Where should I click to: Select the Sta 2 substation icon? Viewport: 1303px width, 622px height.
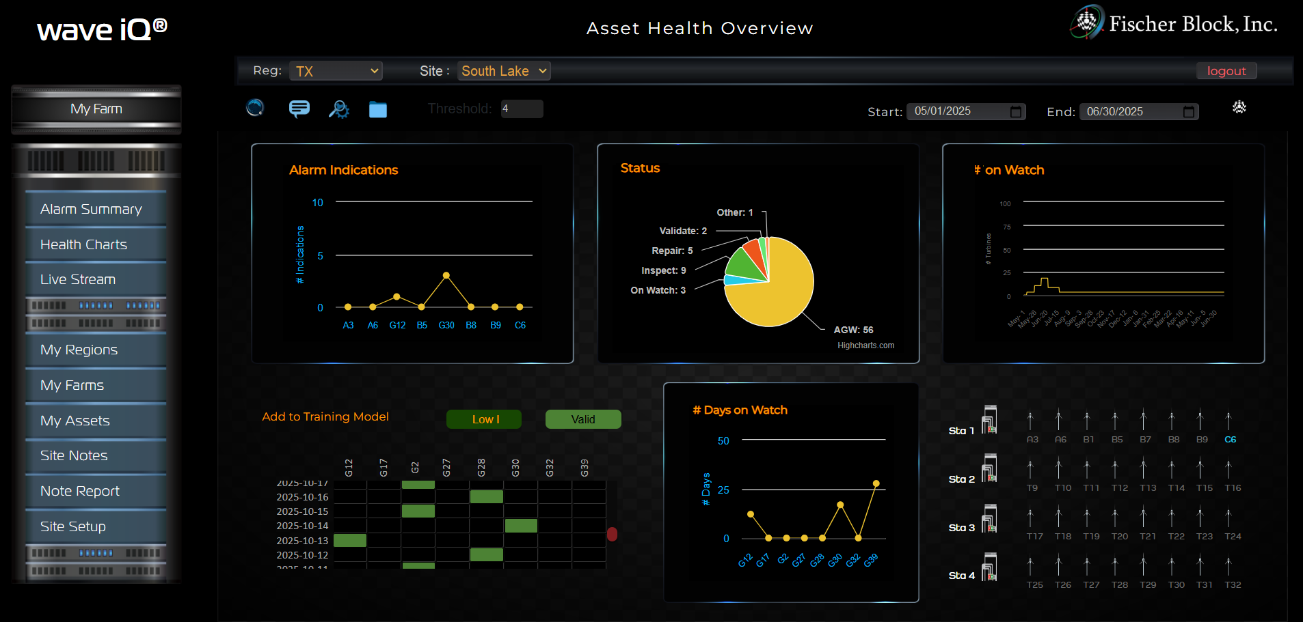[x=989, y=468]
